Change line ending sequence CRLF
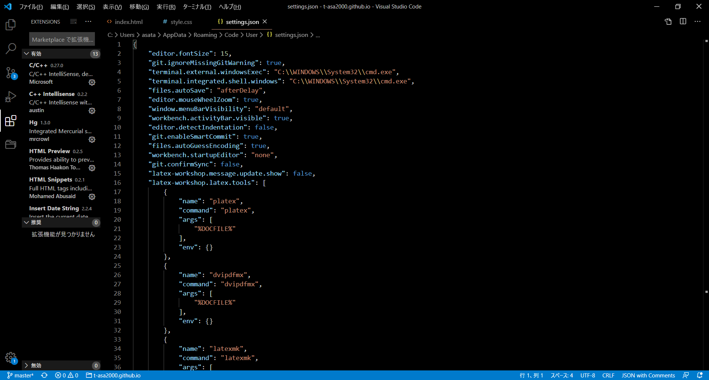Screen dimensions: 709x380 click(x=608, y=375)
